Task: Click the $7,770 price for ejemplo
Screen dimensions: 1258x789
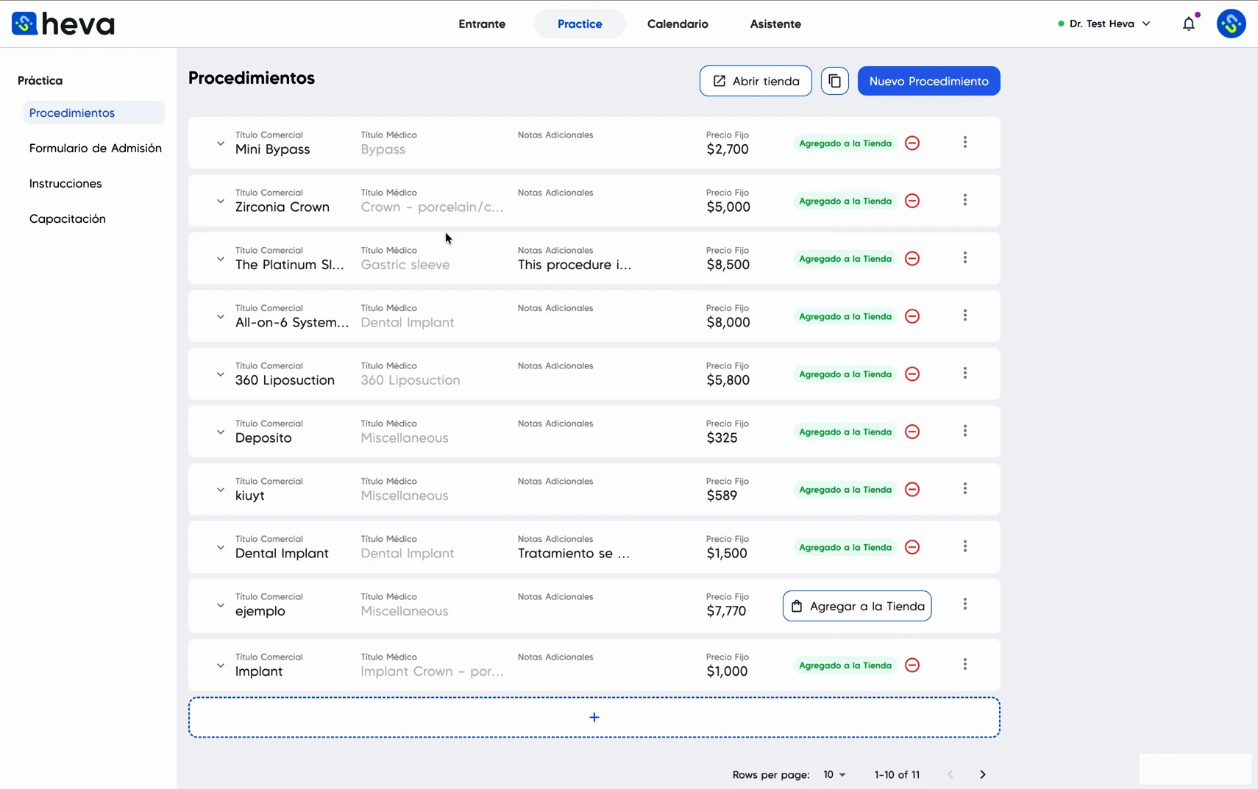Action: [x=726, y=611]
